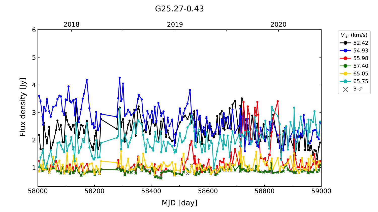The image size is (378, 212).
Task: Click the highest blue data point peak
Action: 120,78
